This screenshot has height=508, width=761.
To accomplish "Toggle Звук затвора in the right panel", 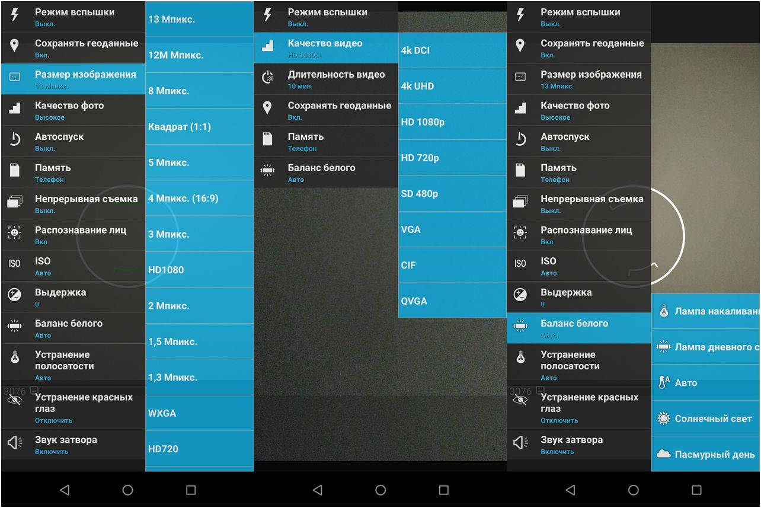I will [x=578, y=444].
